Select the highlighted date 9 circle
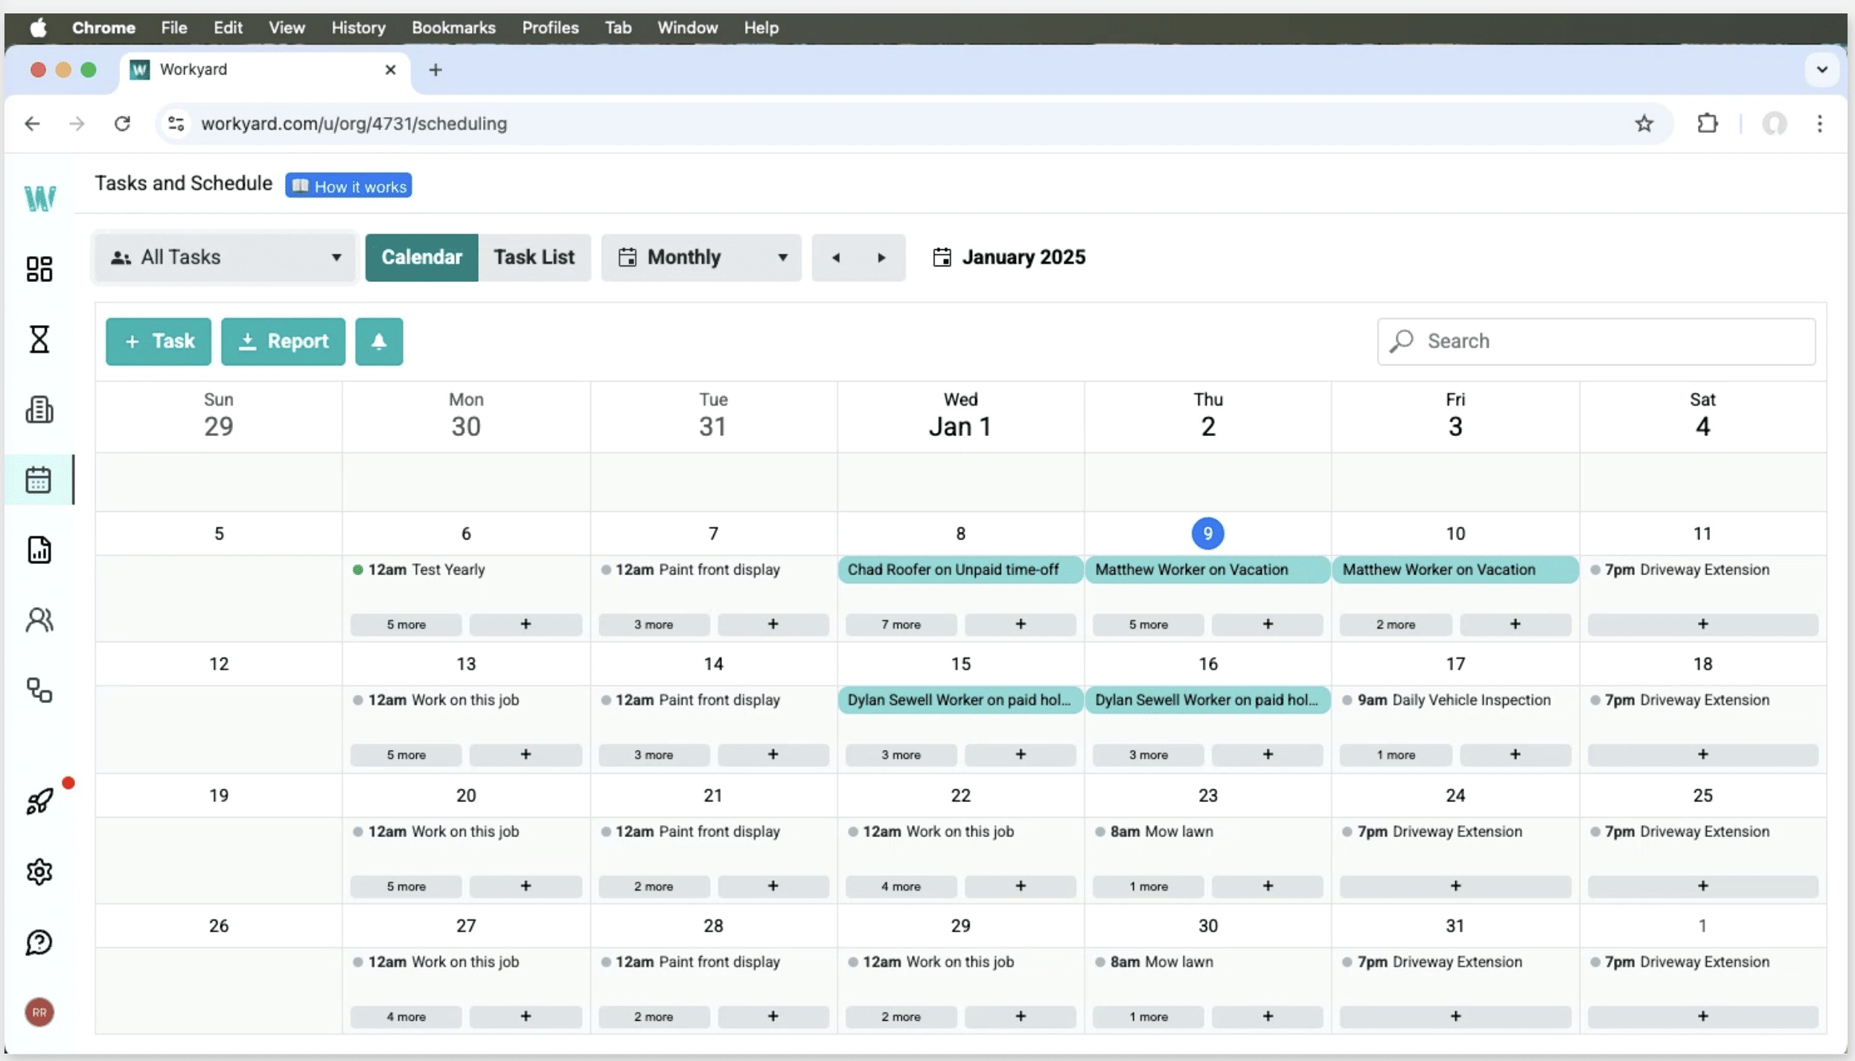 pos(1207,533)
